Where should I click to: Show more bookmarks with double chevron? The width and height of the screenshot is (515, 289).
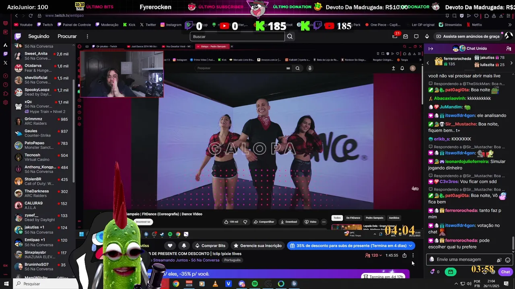(510, 25)
